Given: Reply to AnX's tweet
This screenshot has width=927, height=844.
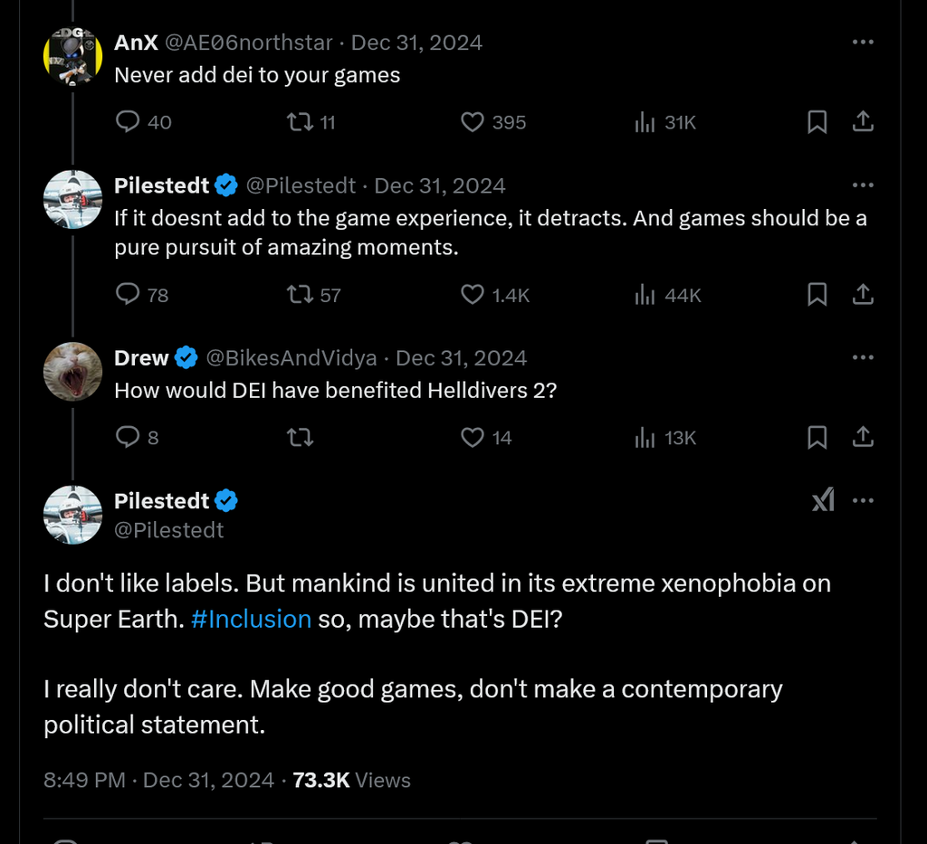Looking at the screenshot, I should pyautogui.click(x=128, y=122).
